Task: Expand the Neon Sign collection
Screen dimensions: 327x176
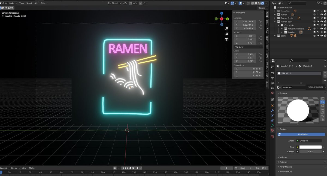Action: [275, 11]
